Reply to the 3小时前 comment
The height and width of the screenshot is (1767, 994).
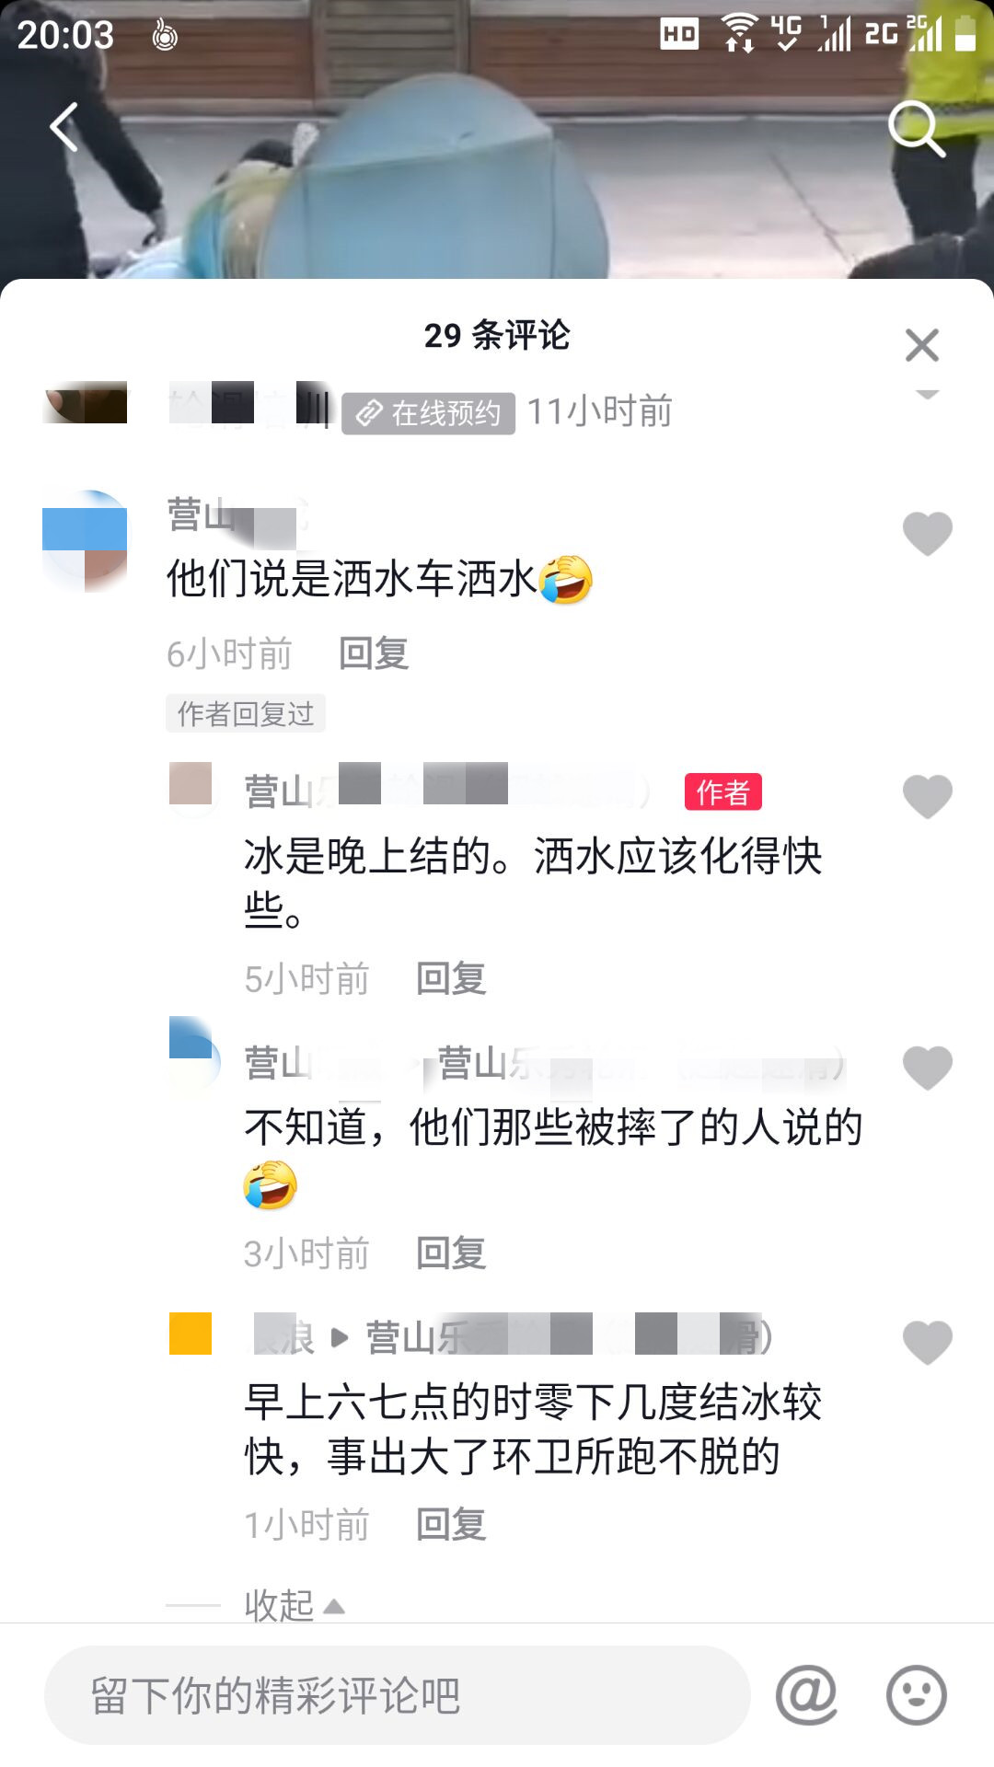pyautogui.click(x=451, y=1253)
